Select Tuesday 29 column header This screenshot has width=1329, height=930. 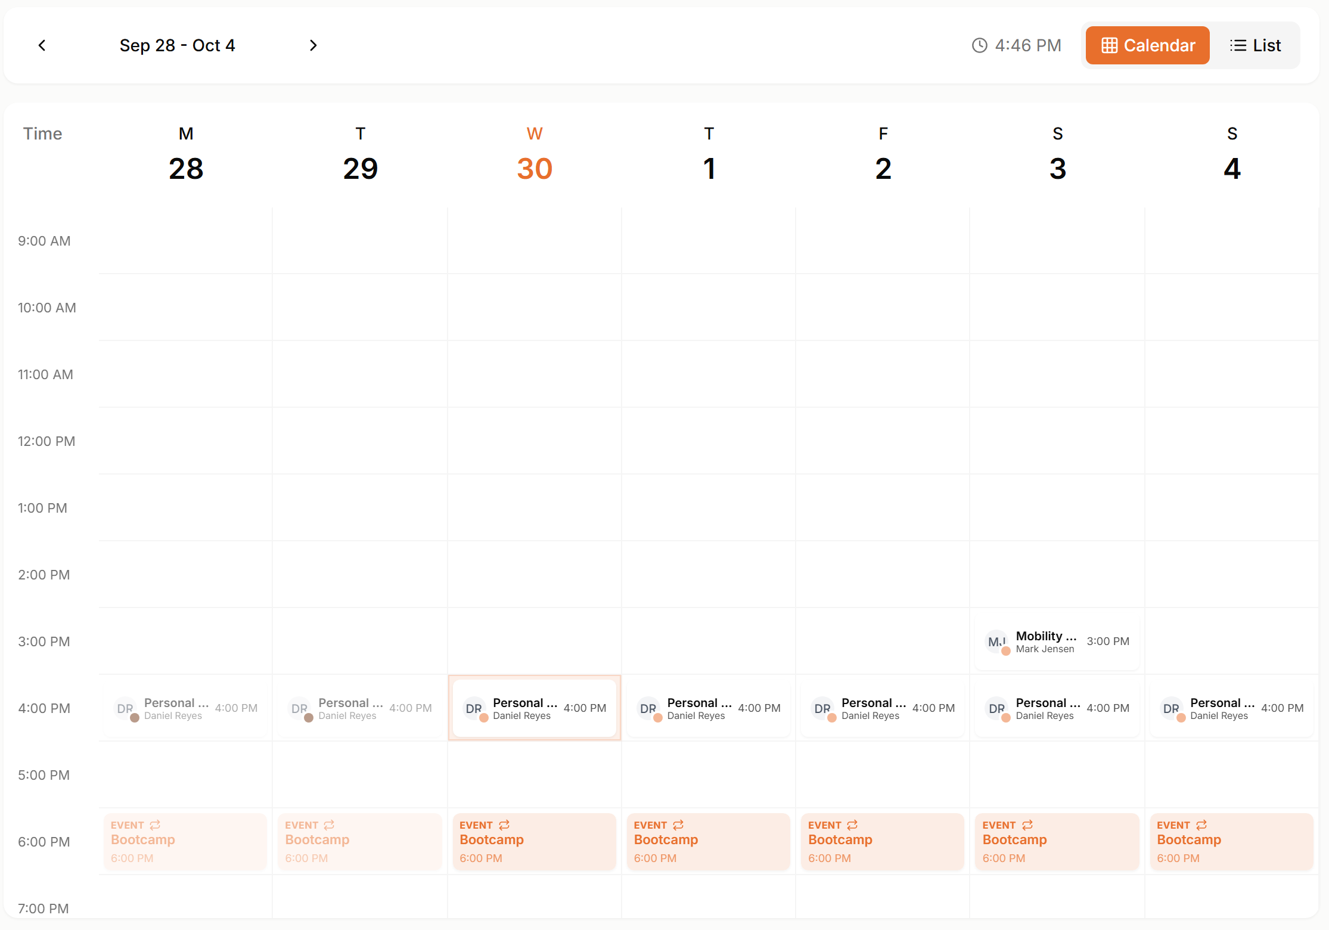coord(361,154)
